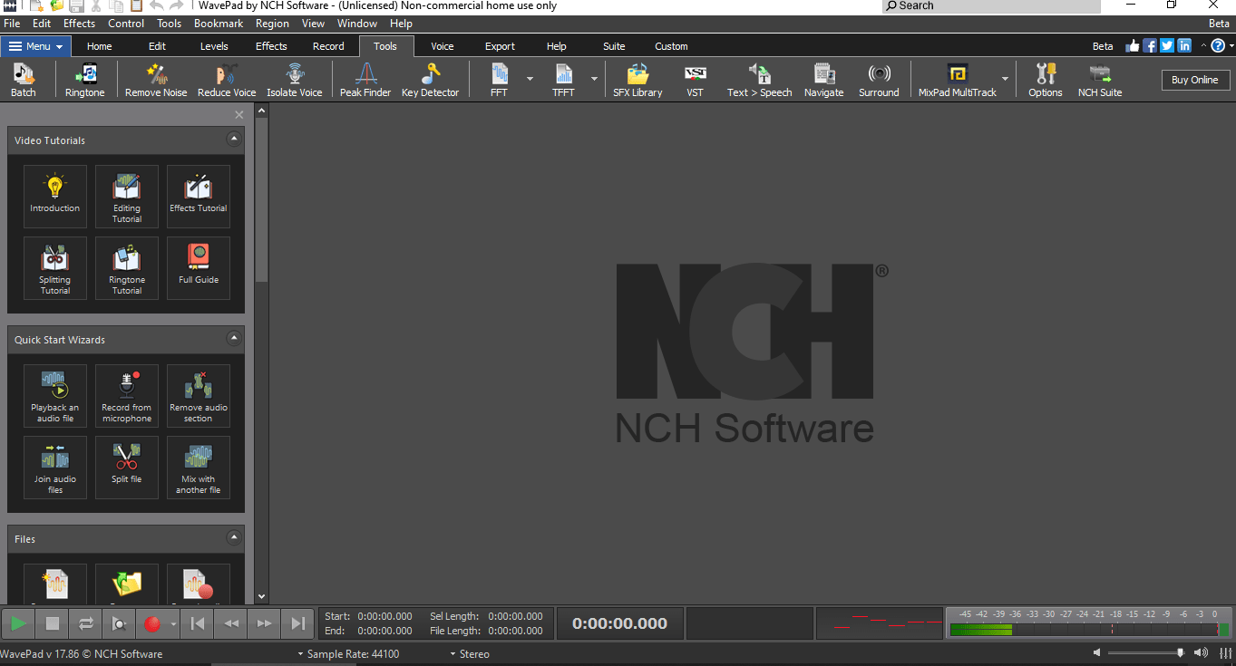Viewport: 1236px width, 666px height.
Task: Click the thumbs-up like icon
Action: point(1133,46)
